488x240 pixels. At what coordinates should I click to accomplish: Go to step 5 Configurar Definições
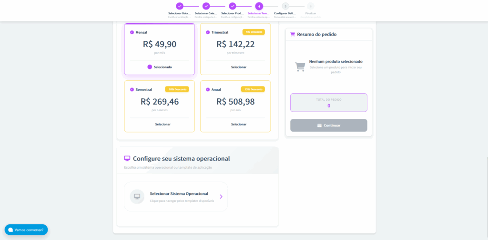(x=285, y=6)
